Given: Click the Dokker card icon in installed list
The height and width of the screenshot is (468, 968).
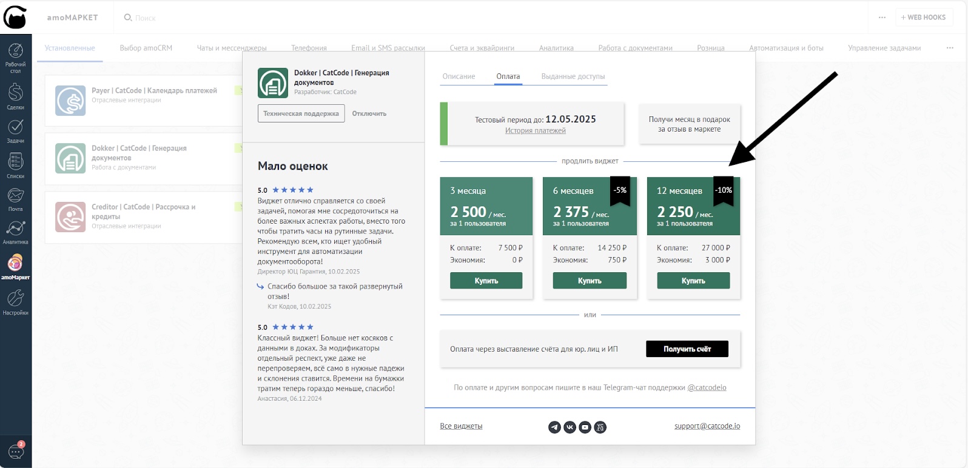Looking at the screenshot, I should pos(70,158).
